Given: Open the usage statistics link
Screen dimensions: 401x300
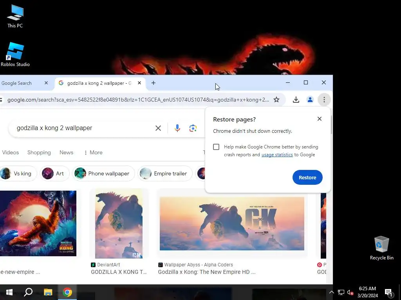Looking at the screenshot, I should [x=277, y=155].
